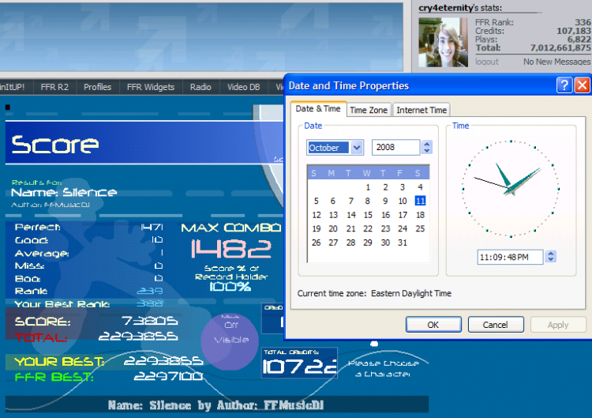Image resolution: width=592 pixels, height=418 pixels.
Task: Click the Cancel button
Action: coord(496,325)
